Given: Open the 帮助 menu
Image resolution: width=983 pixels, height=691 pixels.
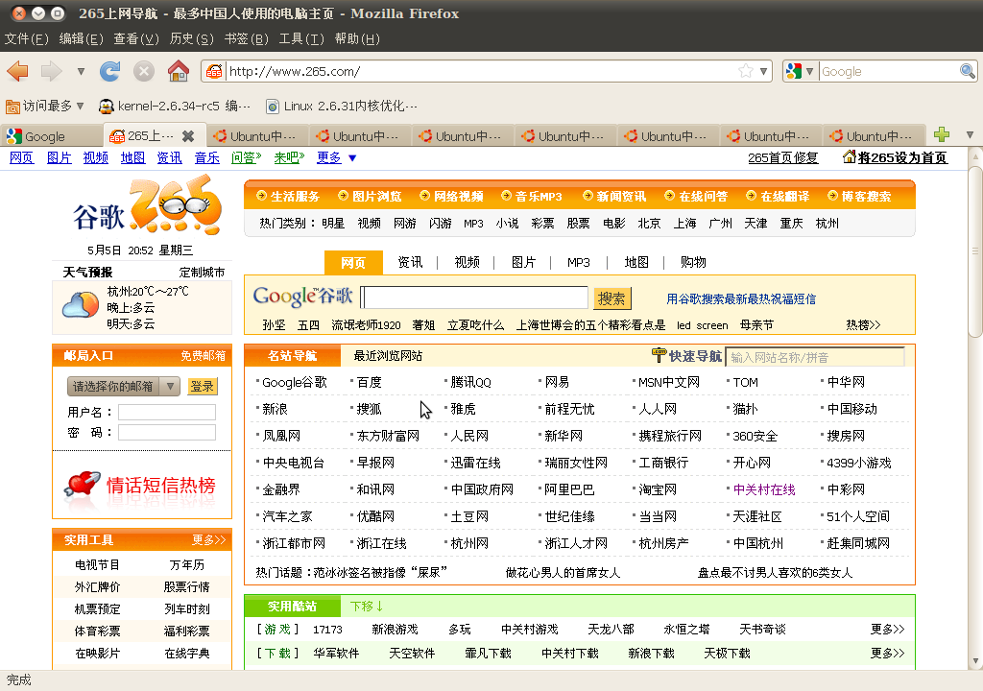Looking at the screenshot, I should click(x=357, y=39).
